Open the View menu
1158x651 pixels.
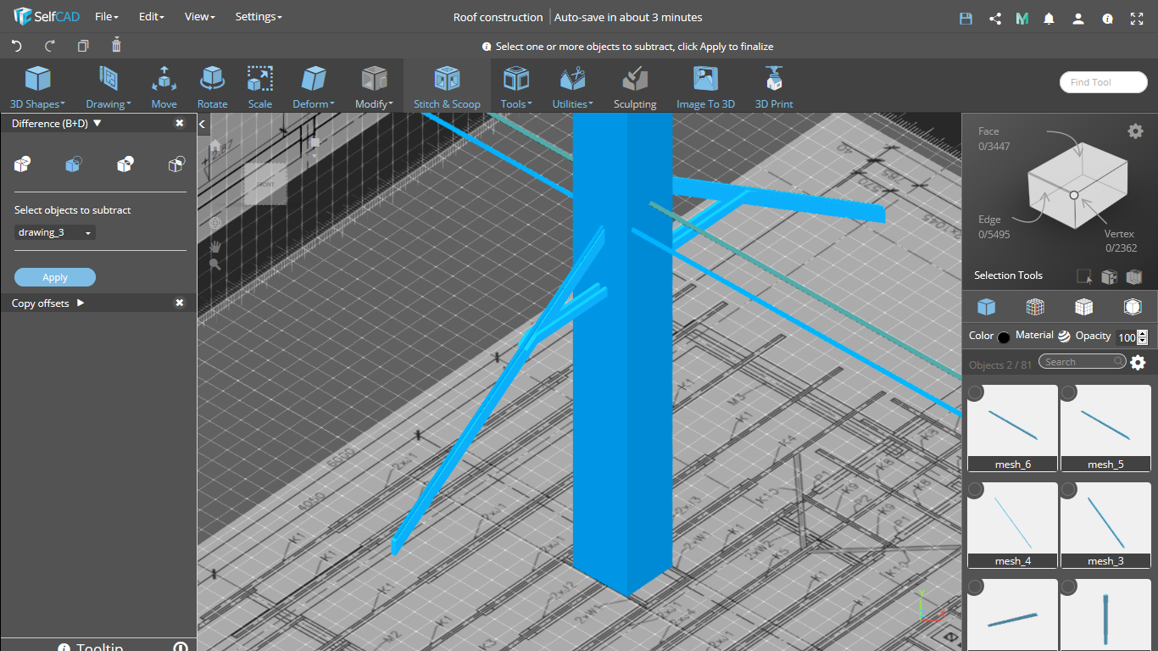199,17
